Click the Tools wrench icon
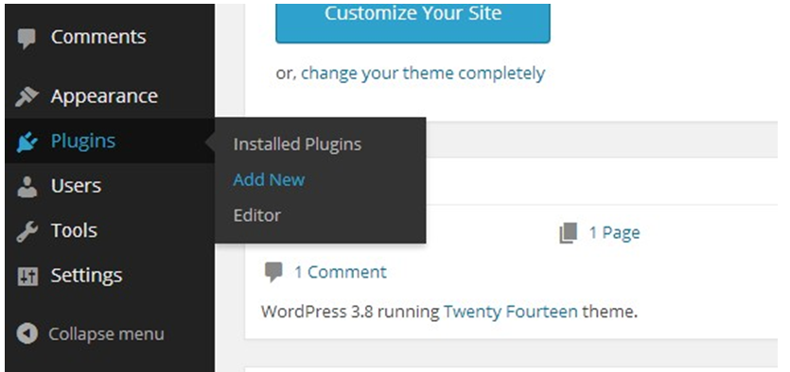Screen dimensions: 790x372 point(26,231)
